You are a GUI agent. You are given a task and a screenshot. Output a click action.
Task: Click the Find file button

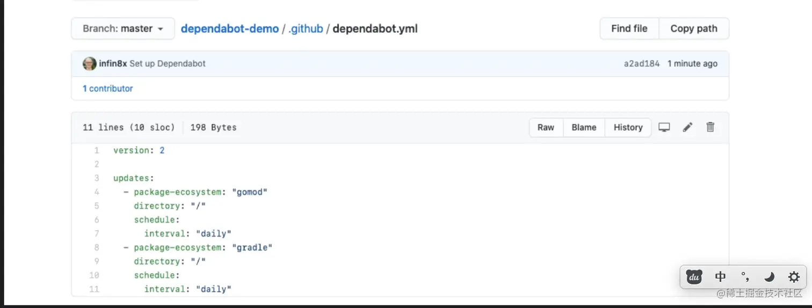click(x=629, y=28)
